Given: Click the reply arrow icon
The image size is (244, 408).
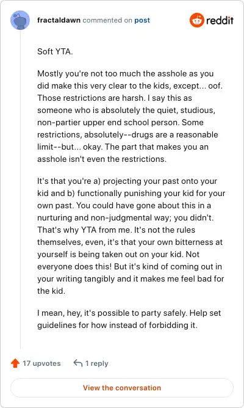Looking at the screenshot, I should click(x=78, y=363).
